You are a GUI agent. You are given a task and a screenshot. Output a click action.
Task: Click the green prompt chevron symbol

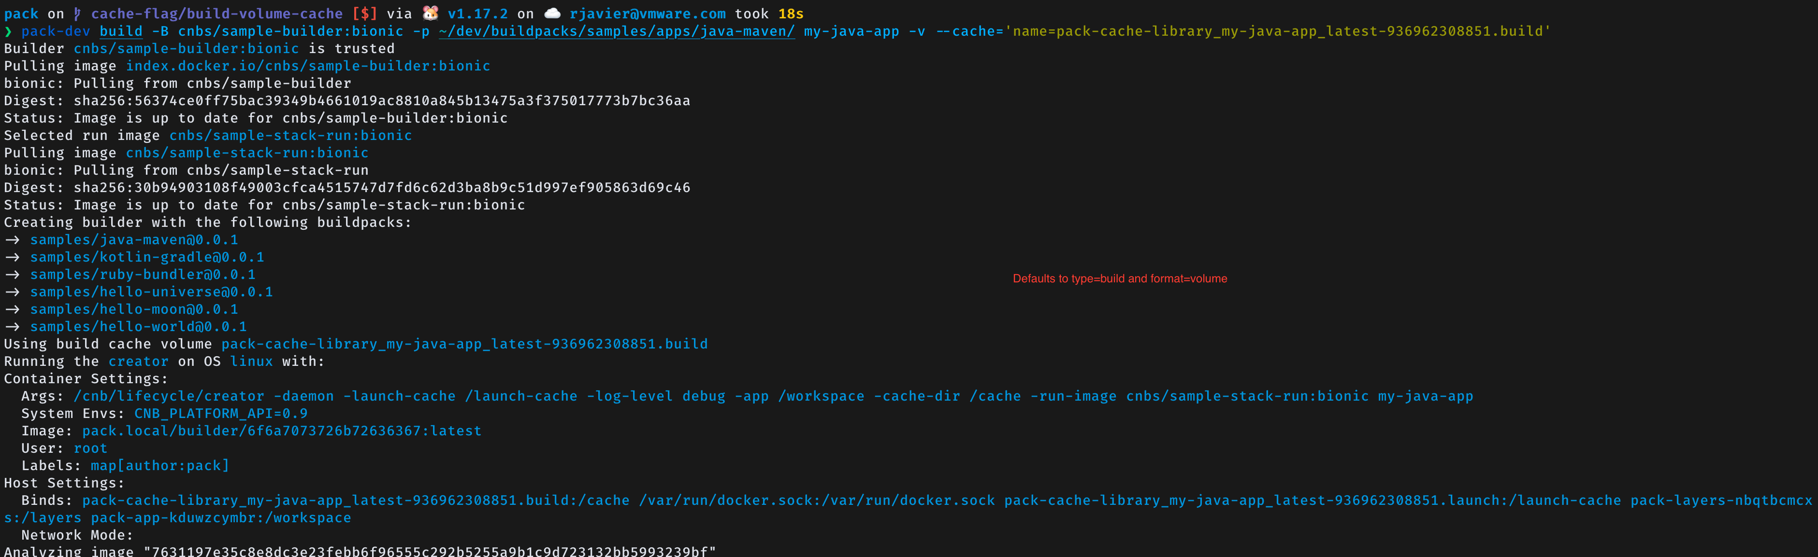[8, 31]
